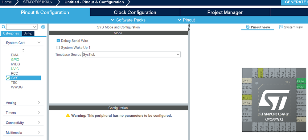Click the PF0 pin on the chip
This screenshot has height=140, width=308.
247,87
